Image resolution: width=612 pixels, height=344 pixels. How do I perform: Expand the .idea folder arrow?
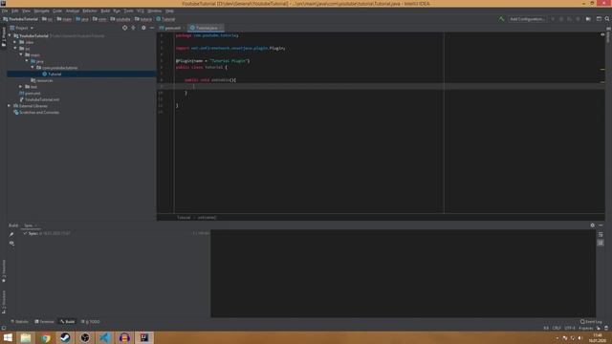[x=15, y=42]
